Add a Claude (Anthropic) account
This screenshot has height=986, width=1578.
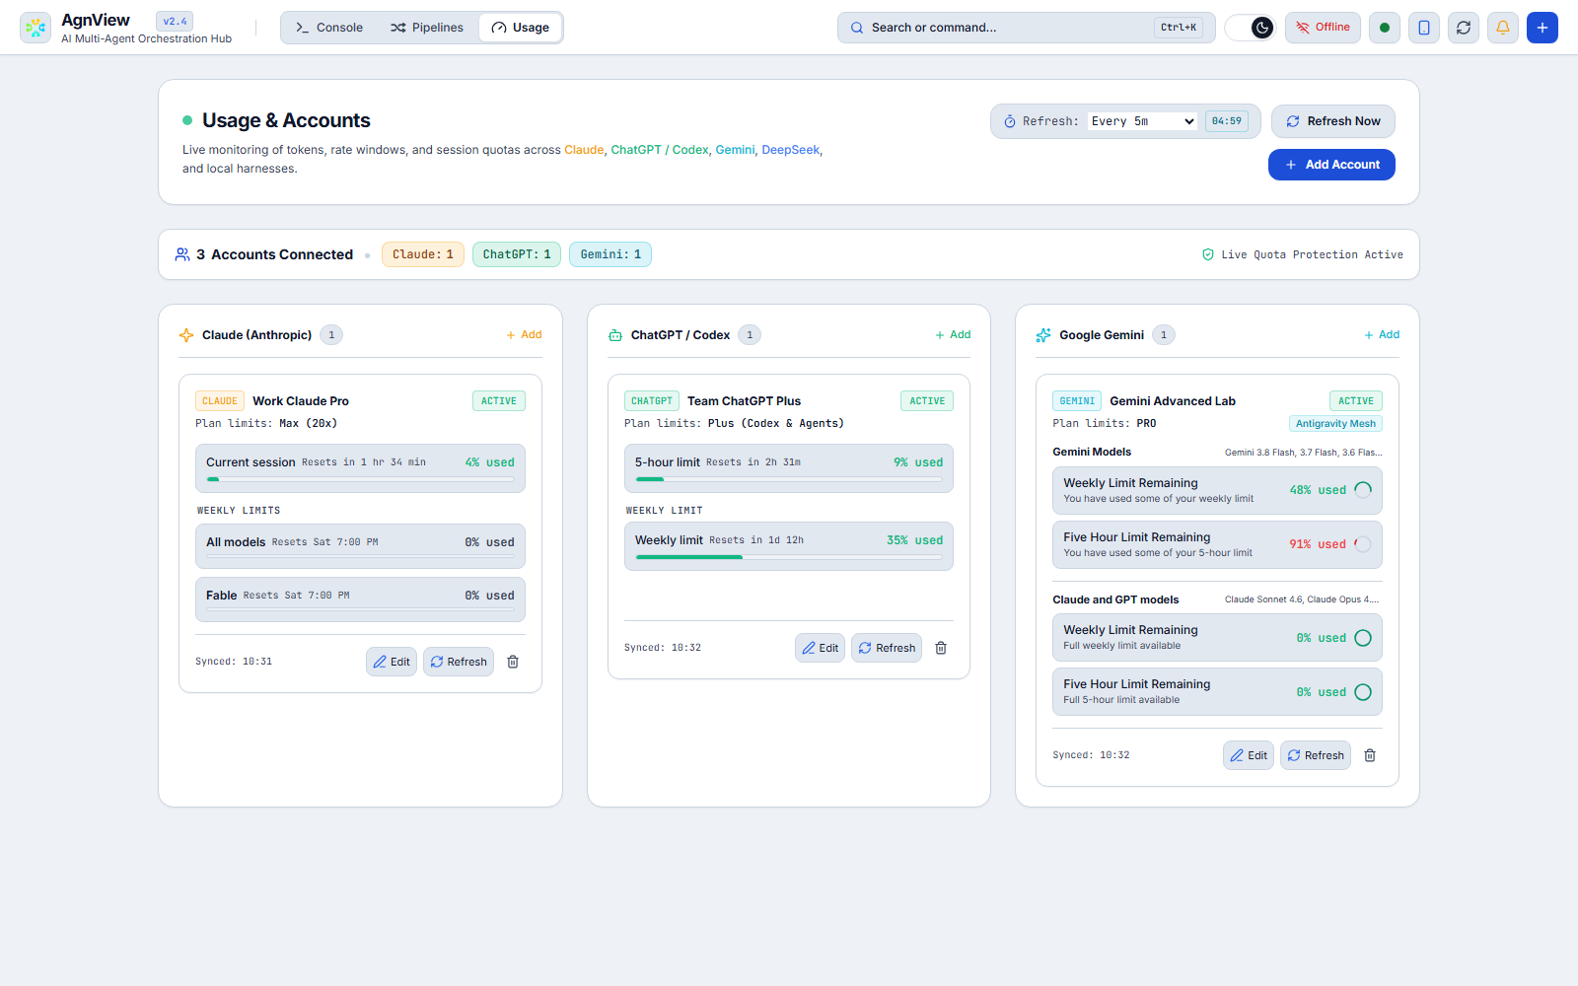(x=524, y=335)
